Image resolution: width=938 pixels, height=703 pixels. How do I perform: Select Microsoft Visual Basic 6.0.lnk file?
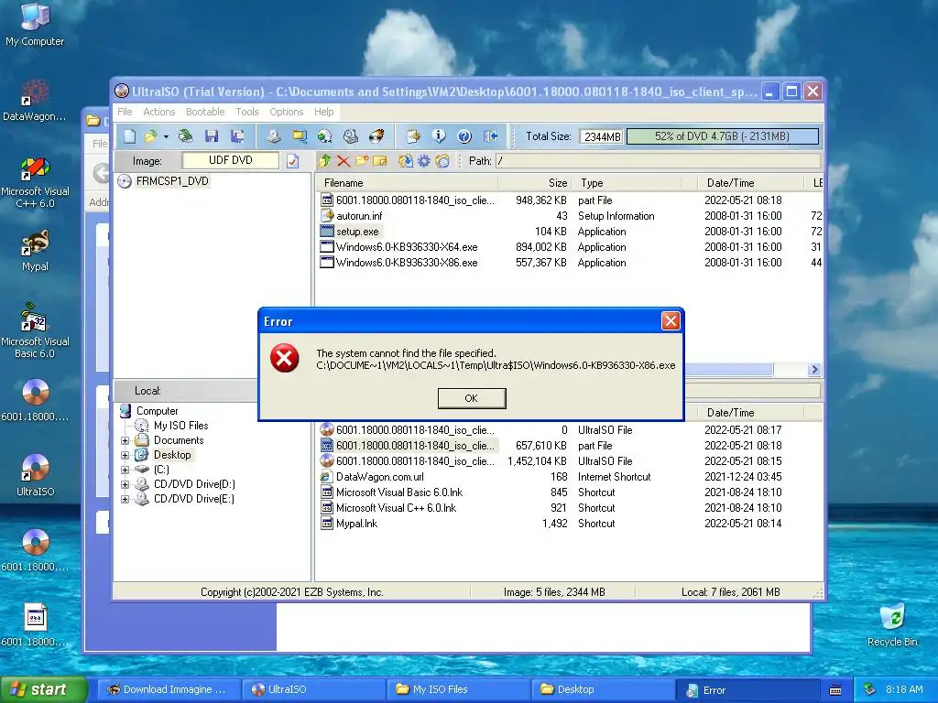399,492
